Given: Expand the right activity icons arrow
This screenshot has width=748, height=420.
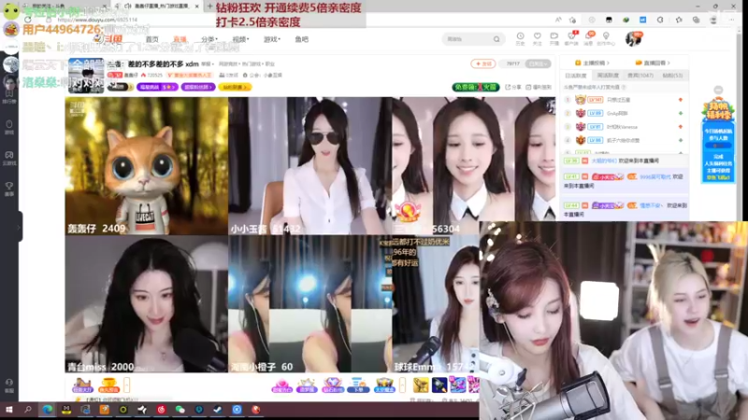Looking at the screenshot, I should pyautogui.click(x=403, y=385).
